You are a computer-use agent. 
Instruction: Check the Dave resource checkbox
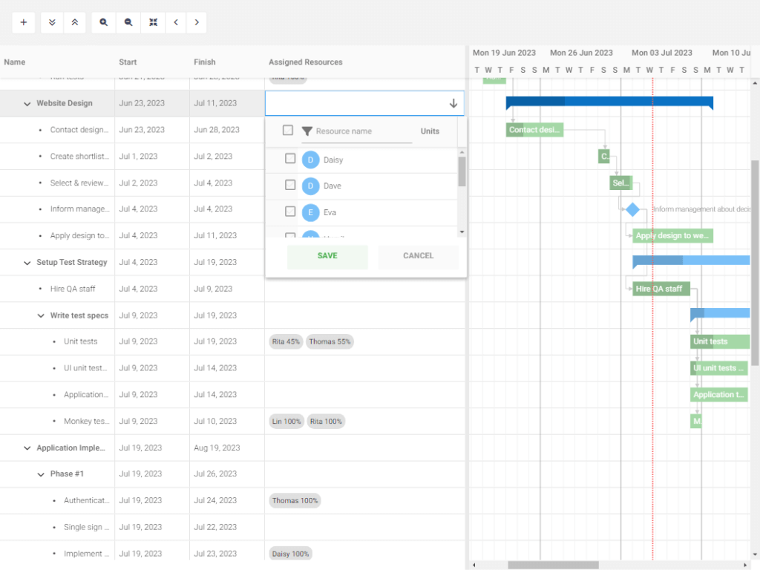pos(290,185)
